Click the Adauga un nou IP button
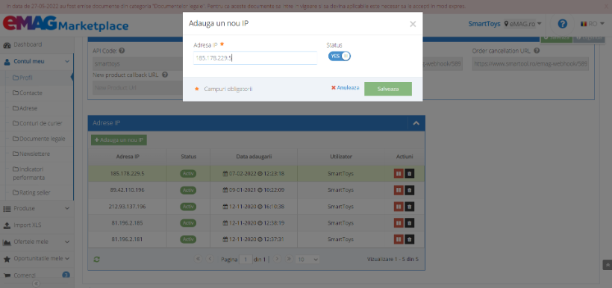This screenshot has height=288, width=612. point(119,140)
